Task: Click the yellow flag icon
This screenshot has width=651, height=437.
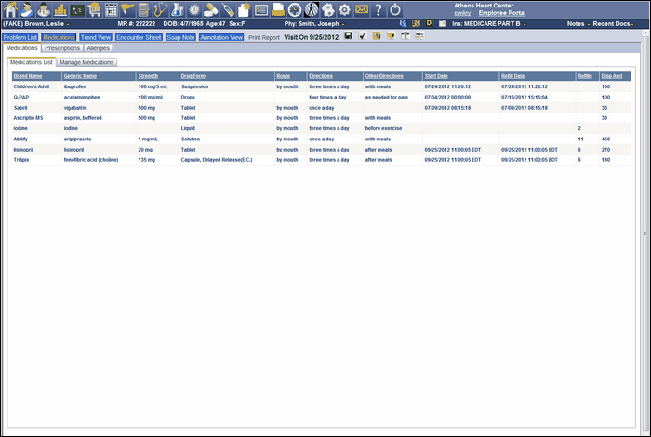Action: [127, 9]
